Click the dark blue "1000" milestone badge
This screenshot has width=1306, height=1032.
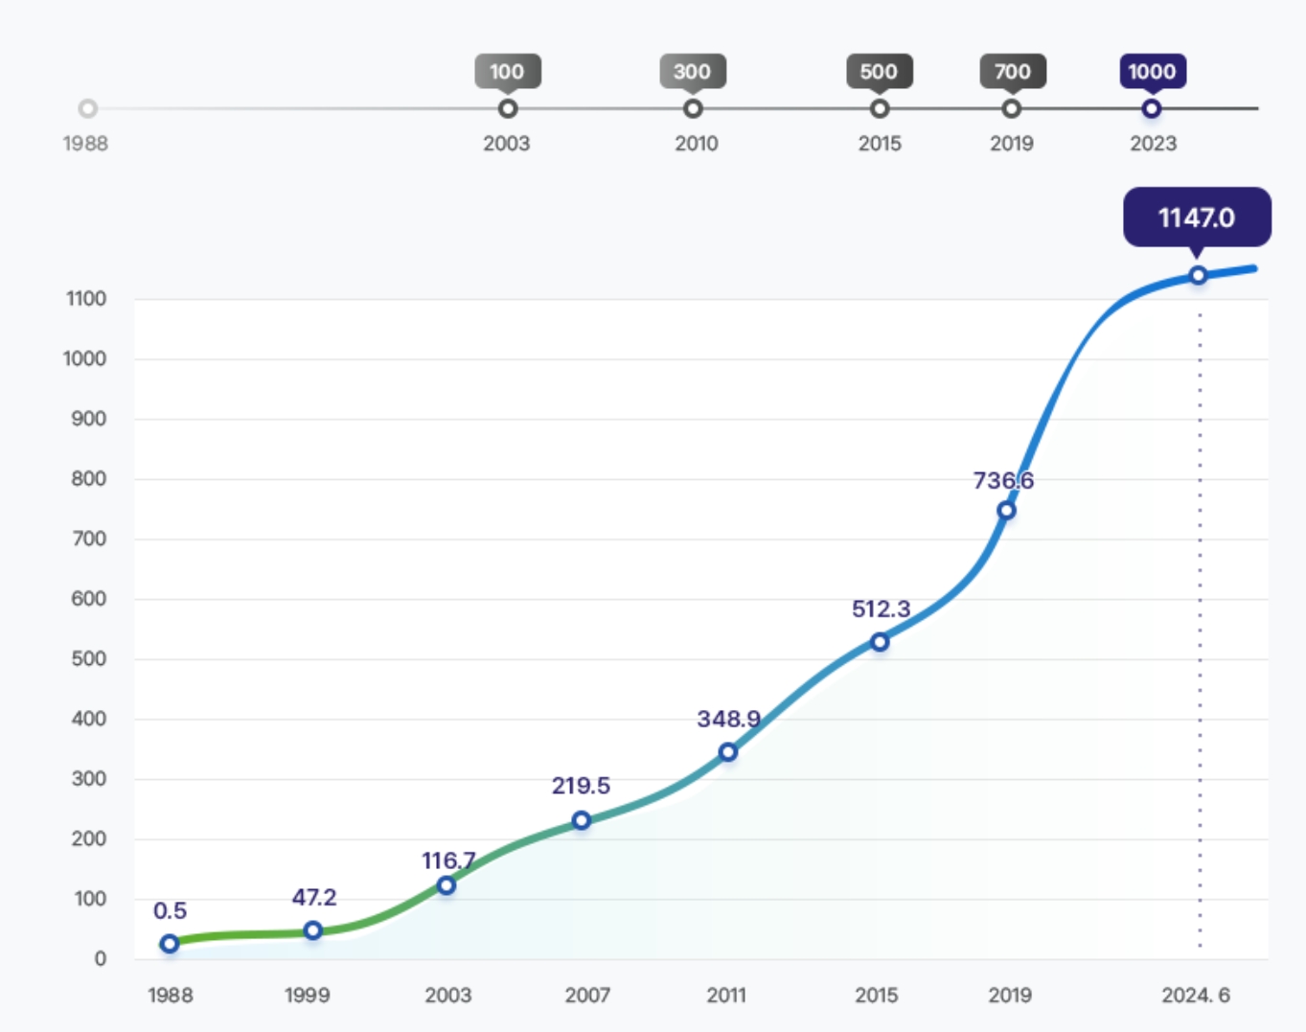point(1152,71)
